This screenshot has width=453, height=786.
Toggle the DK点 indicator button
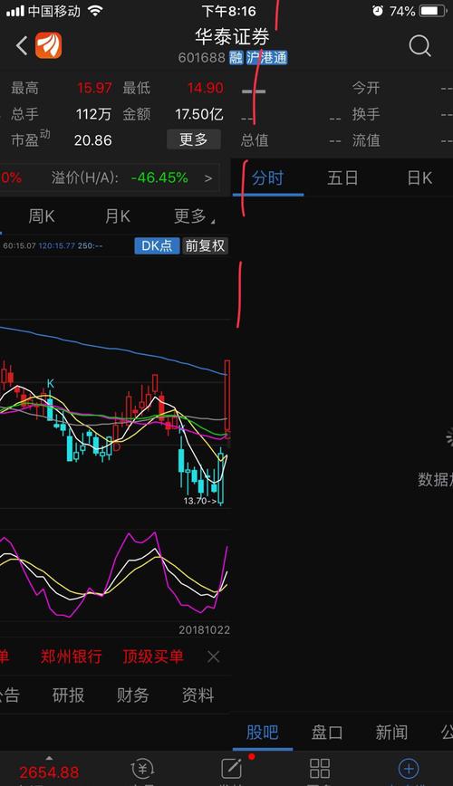pyautogui.click(x=157, y=245)
